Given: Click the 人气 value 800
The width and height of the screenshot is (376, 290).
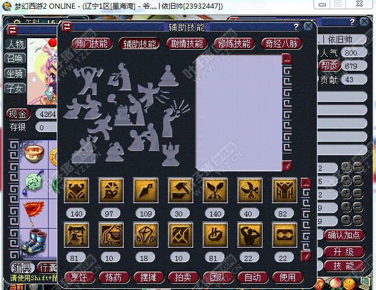Looking at the screenshot, I should point(354,53).
